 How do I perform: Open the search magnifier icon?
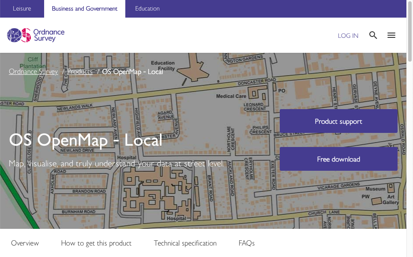[373, 35]
